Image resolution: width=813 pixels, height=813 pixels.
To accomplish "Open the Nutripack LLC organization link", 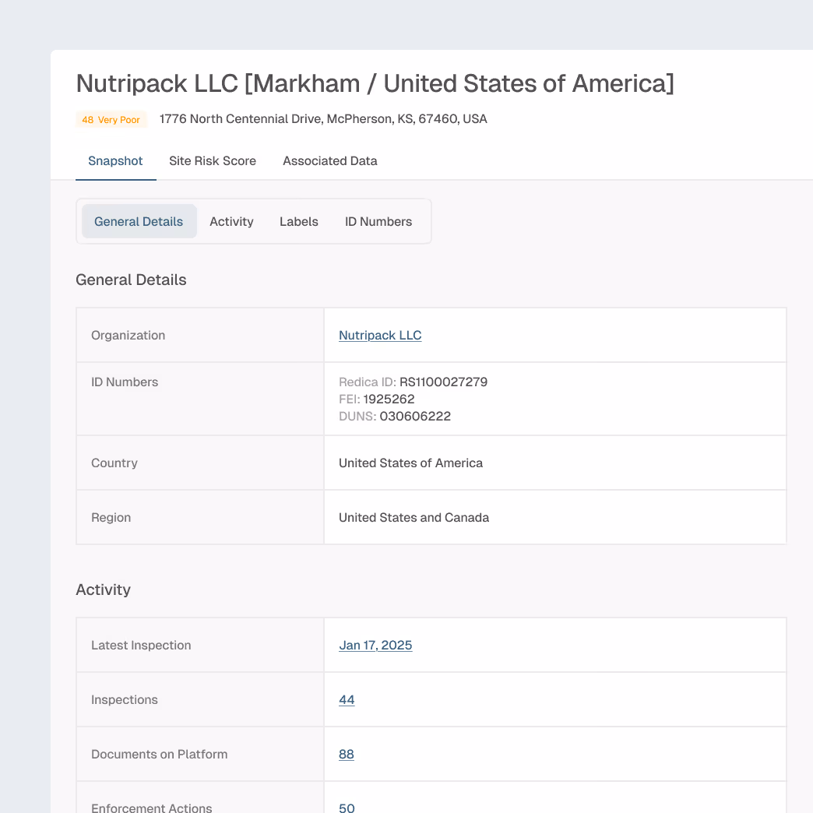I will coord(380,335).
